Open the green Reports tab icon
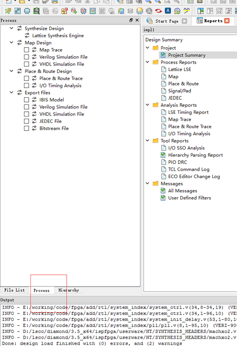 tap(199, 21)
